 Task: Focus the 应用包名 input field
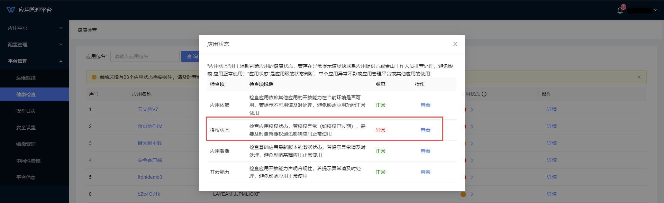point(145,56)
